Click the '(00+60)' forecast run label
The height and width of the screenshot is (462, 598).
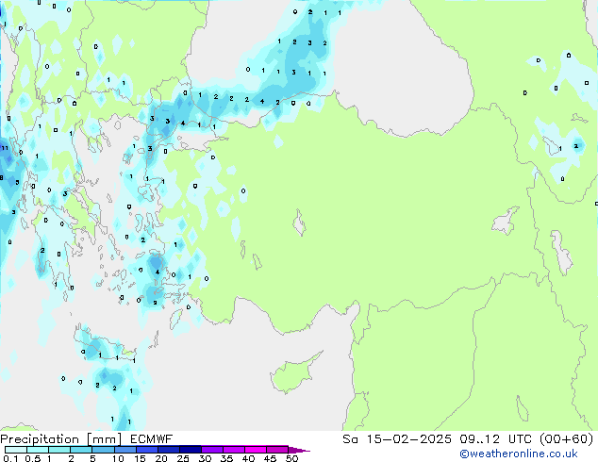(x=566, y=439)
